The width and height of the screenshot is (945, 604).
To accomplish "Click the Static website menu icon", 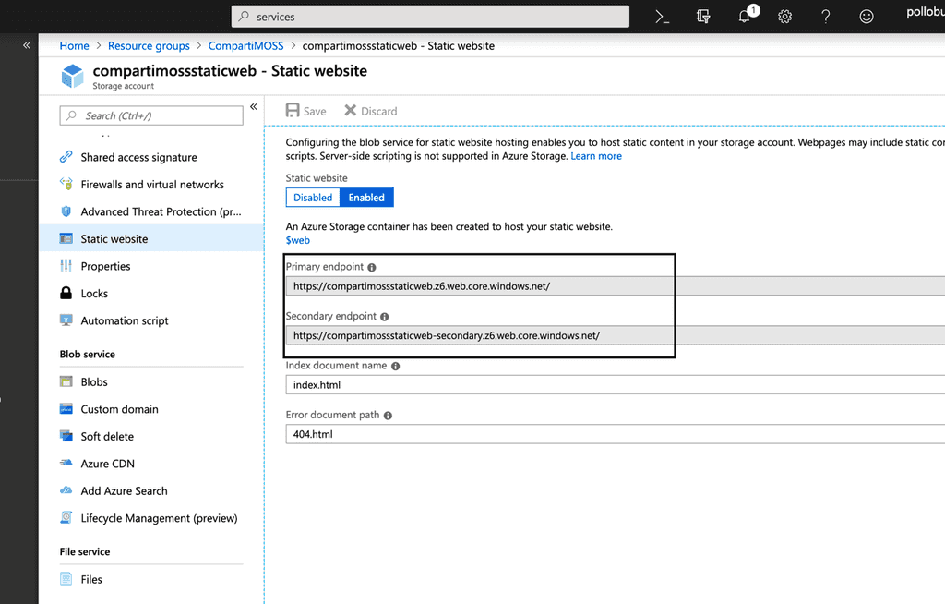I will tap(66, 238).
